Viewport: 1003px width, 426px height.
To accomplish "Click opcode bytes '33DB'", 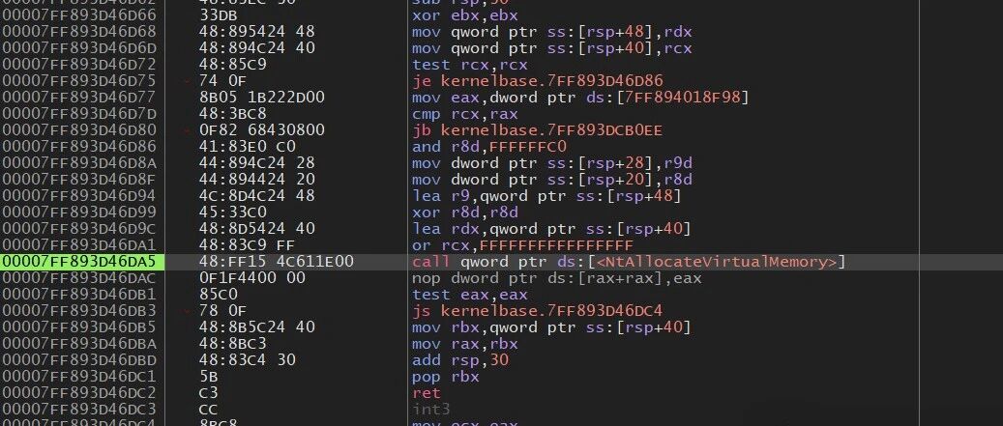I will pyautogui.click(x=219, y=15).
